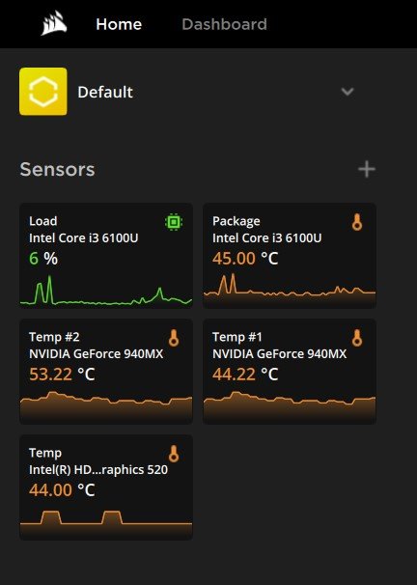Click thermometer icon on Package card

click(x=357, y=222)
